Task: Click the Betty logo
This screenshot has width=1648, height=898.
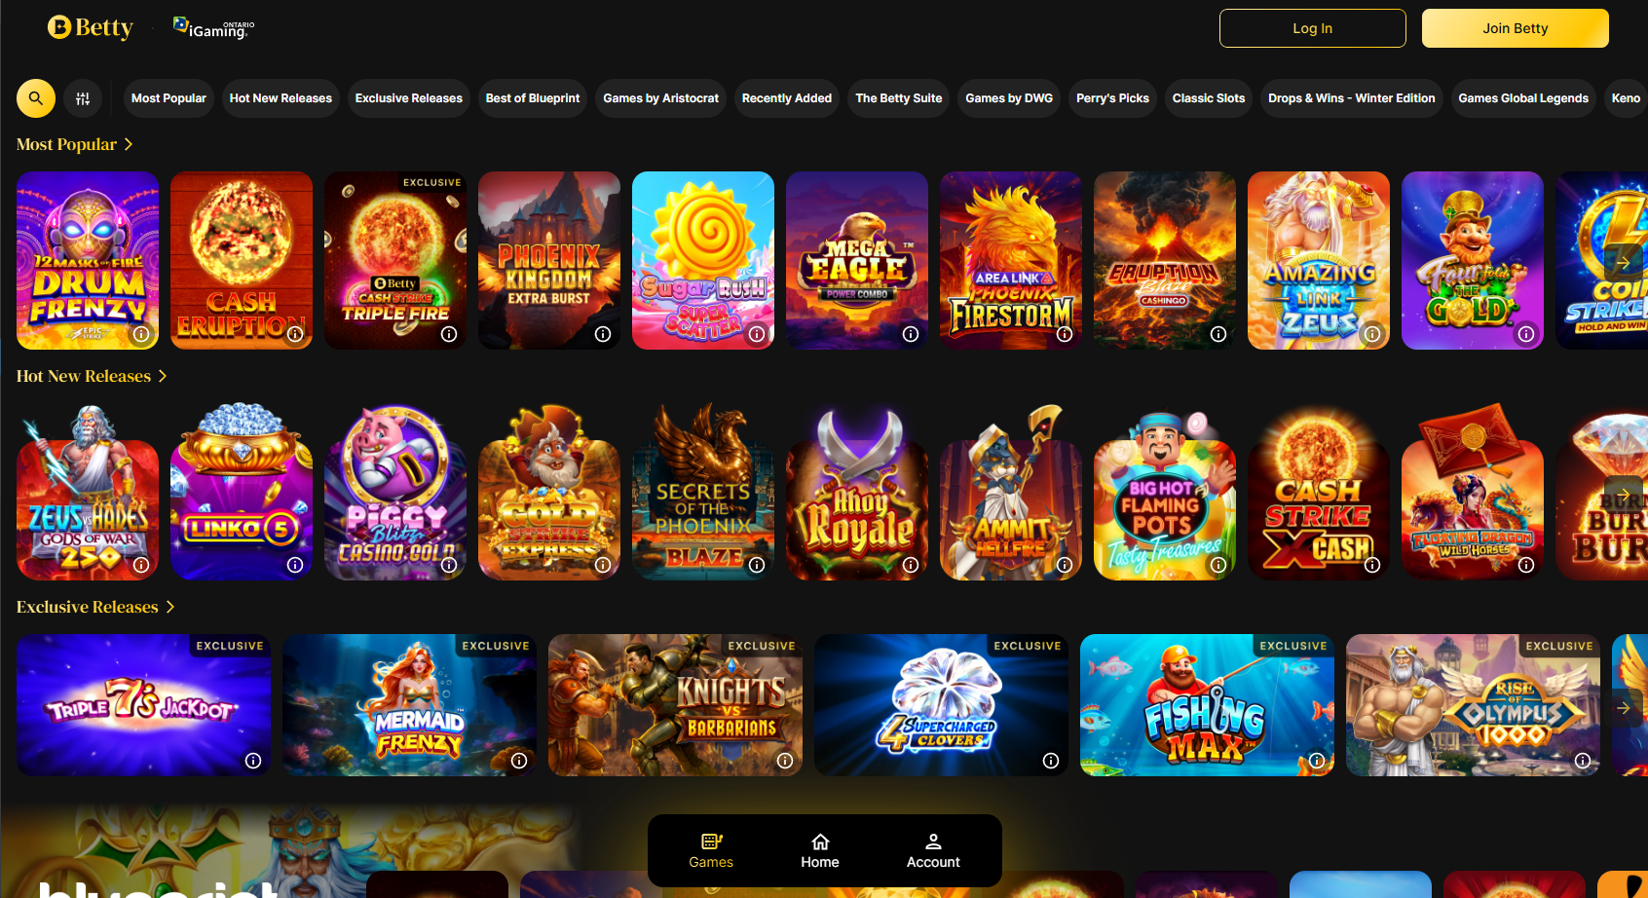Action: (90, 27)
